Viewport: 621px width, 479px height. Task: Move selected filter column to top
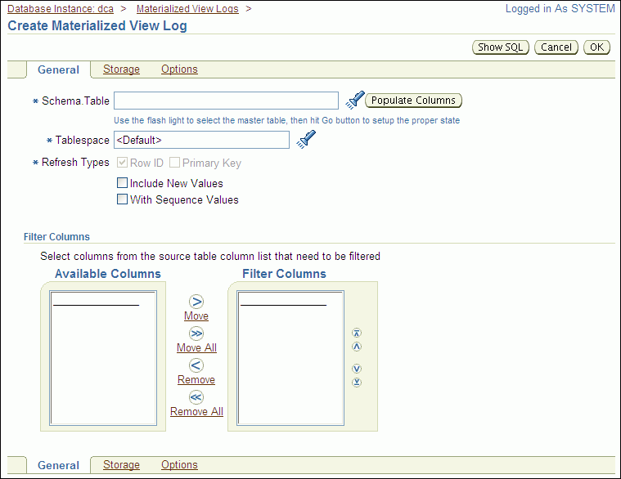pyautogui.click(x=357, y=333)
